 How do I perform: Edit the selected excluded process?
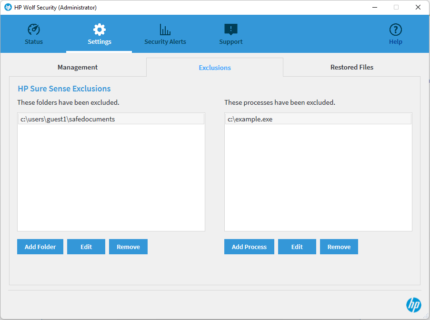pos(297,247)
